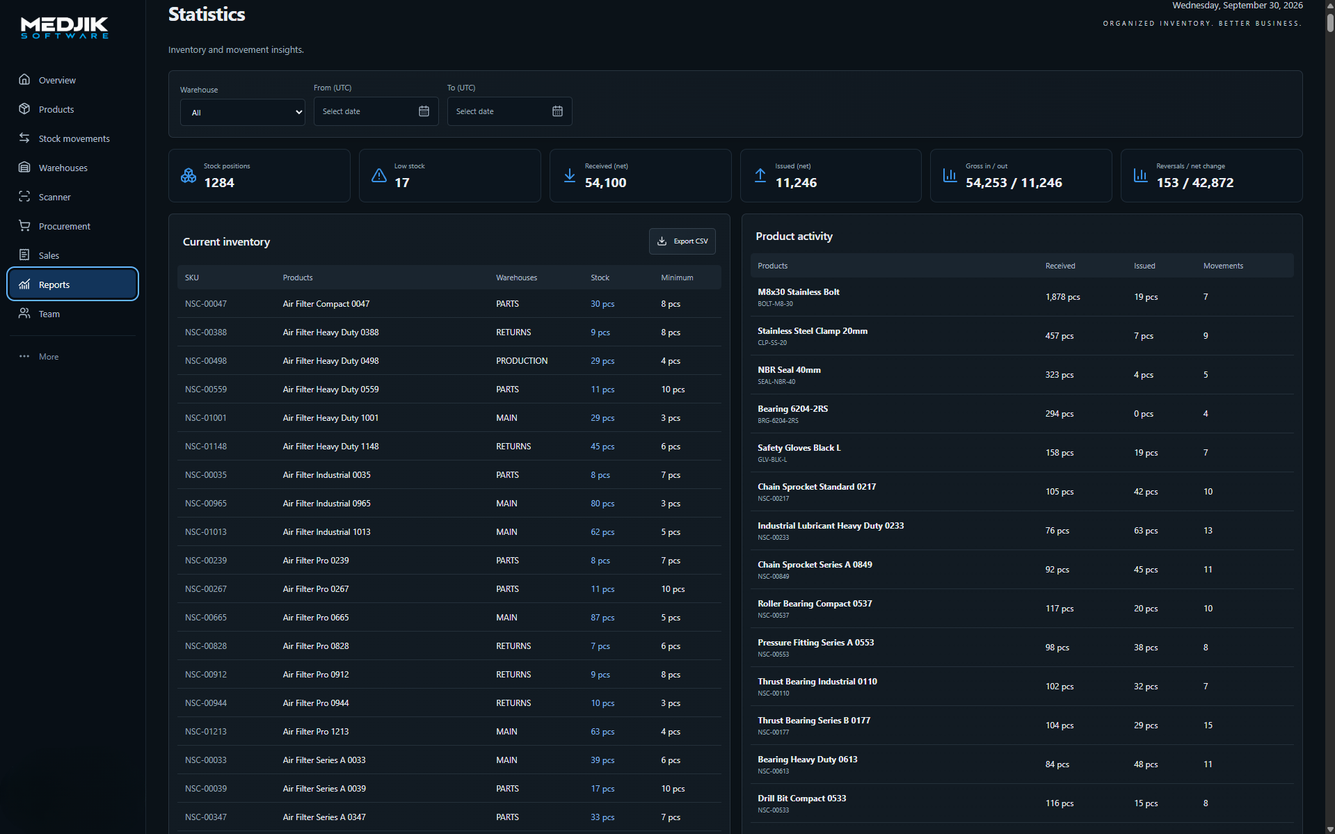Select Roller Bearing Compact 0537

tap(815, 604)
